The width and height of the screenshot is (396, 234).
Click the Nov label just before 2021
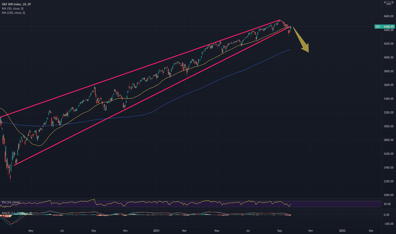pos(125,231)
